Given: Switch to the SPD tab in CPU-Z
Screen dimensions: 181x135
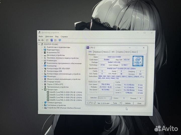Looking at the screenshot, I should [113, 52].
